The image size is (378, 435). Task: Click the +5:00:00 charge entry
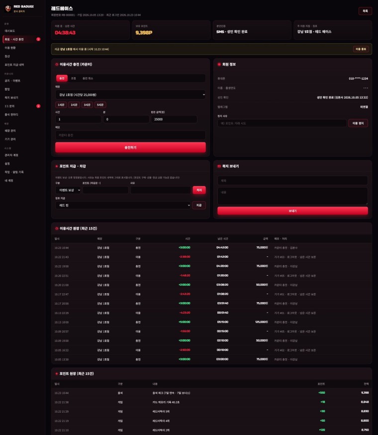tap(185, 322)
